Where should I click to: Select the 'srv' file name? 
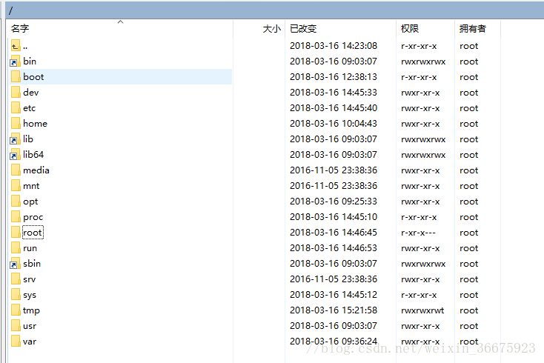(x=30, y=279)
